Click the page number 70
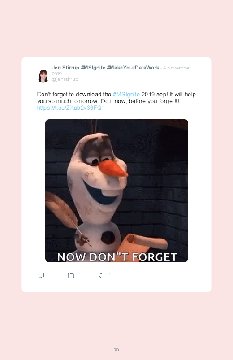The image size is (233, 360). point(116,350)
